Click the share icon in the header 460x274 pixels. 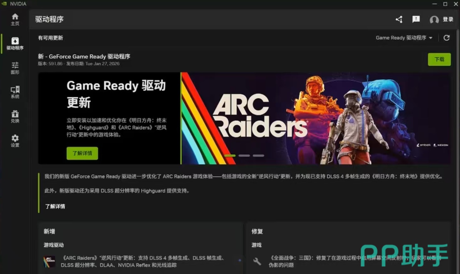[x=399, y=19]
